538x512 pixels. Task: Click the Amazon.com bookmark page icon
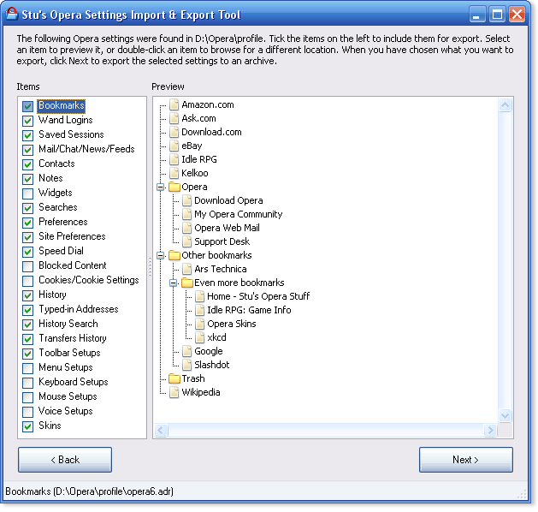(174, 104)
